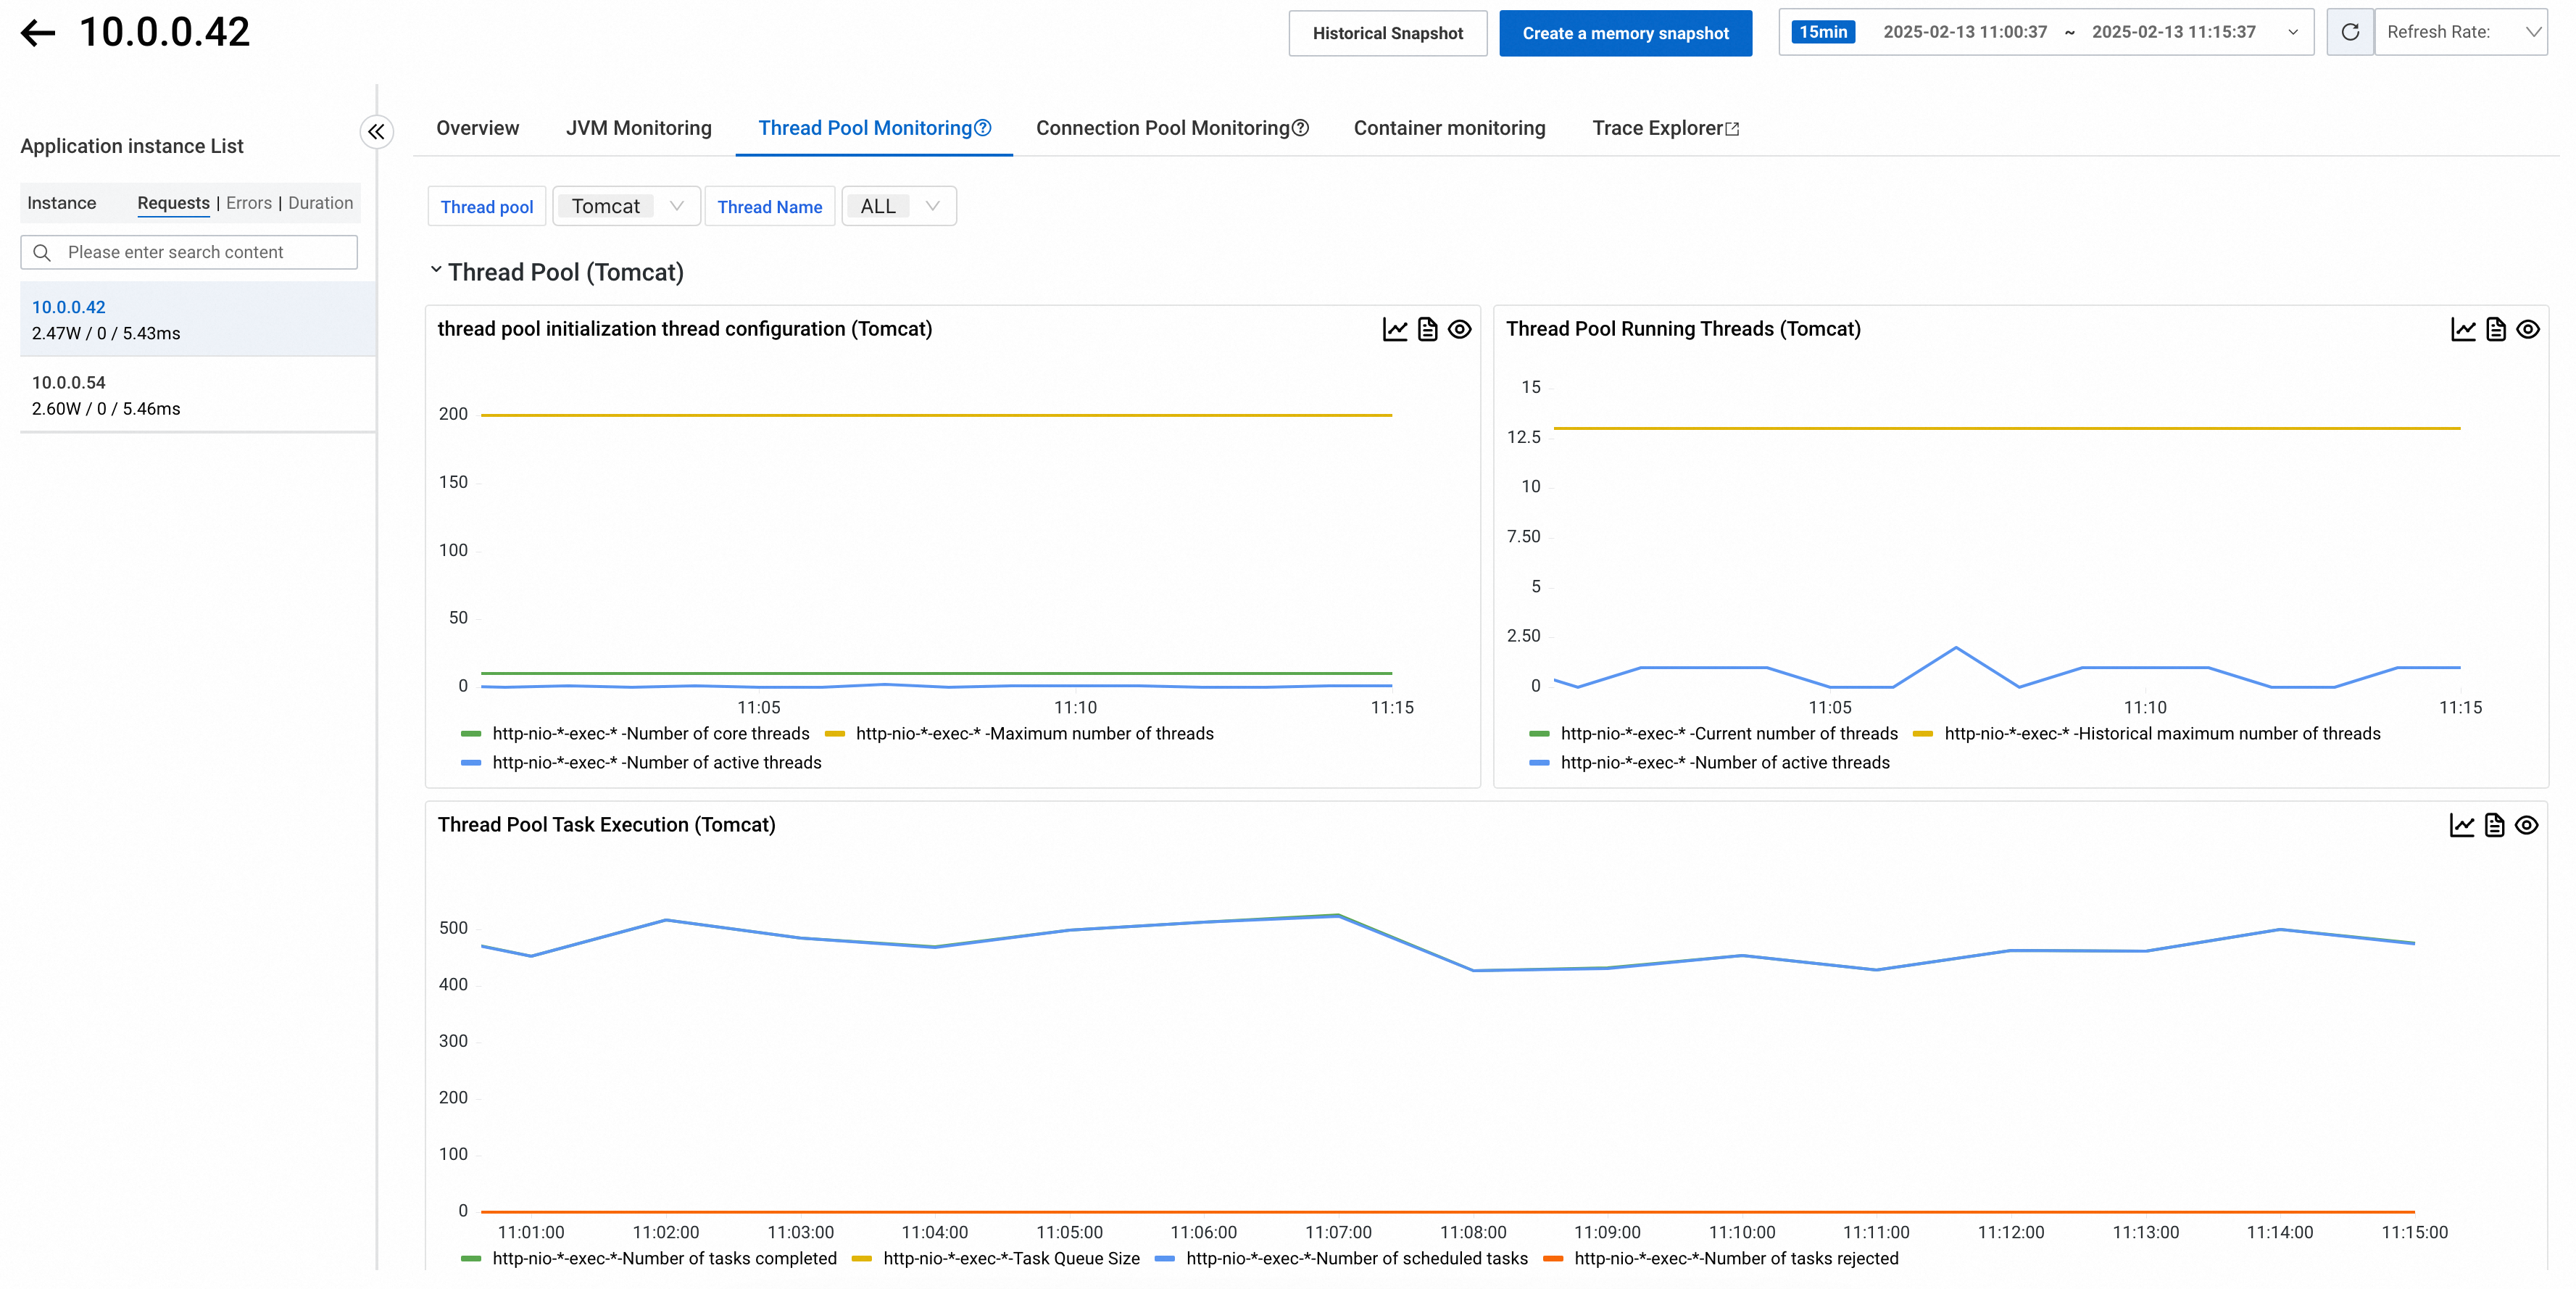2576x1289 pixels.
Task: Toggle eye icon on Running Threads panel
Action: pos(2528,329)
